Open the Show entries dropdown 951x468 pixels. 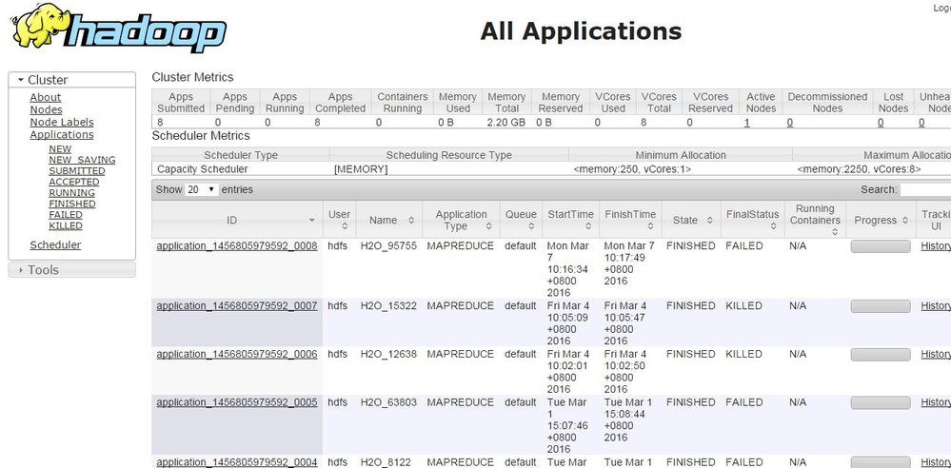click(202, 189)
